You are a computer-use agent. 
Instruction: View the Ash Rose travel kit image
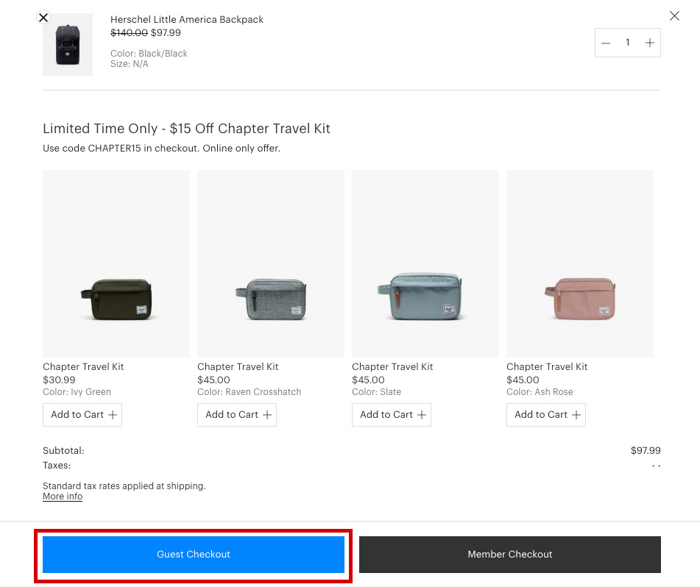[580, 263]
